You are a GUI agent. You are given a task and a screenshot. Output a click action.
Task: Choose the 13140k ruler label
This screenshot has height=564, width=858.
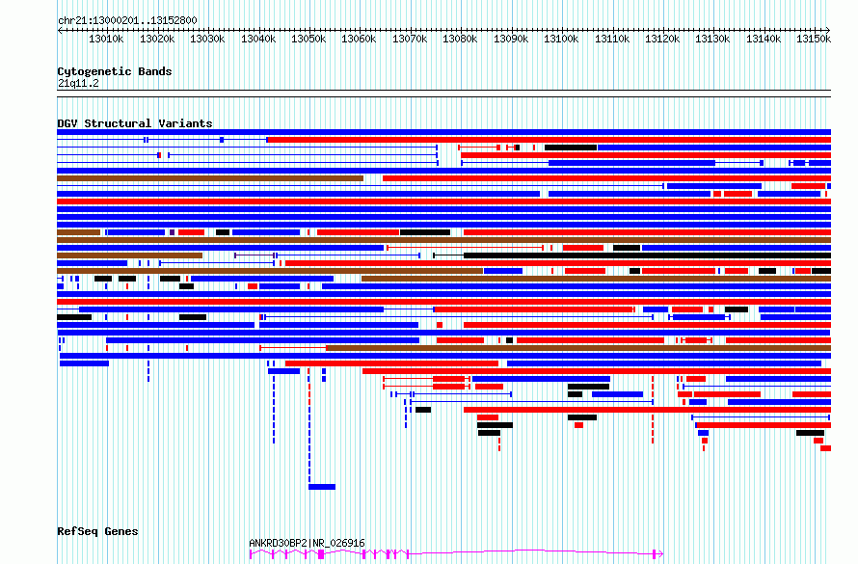tap(764, 39)
